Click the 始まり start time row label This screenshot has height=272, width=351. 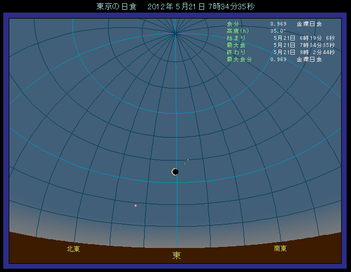pyautogui.click(x=237, y=38)
